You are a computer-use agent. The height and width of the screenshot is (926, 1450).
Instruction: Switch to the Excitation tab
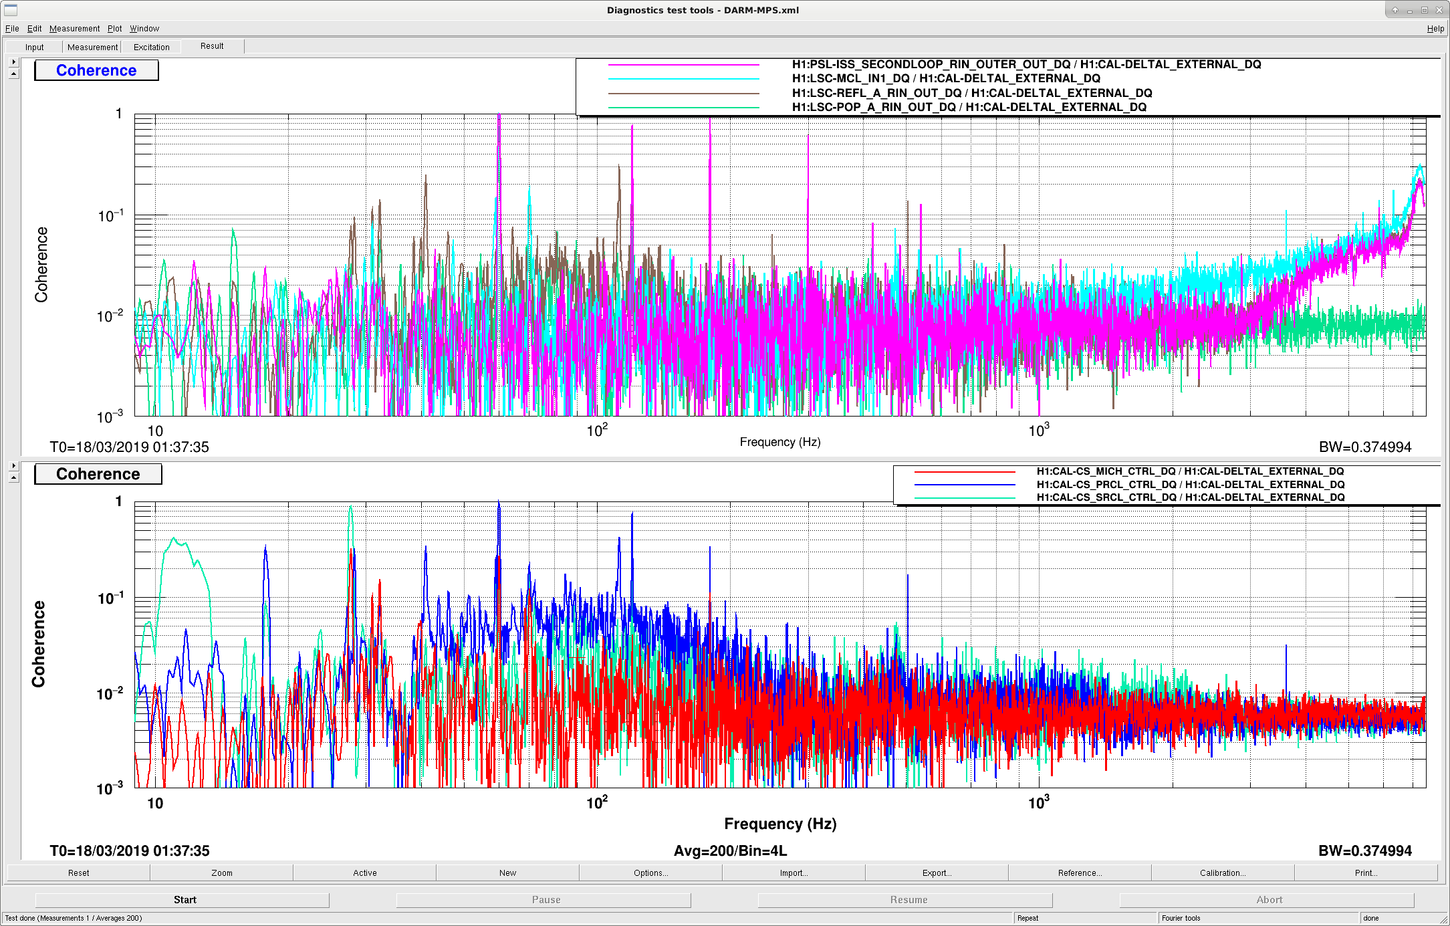[x=152, y=47]
